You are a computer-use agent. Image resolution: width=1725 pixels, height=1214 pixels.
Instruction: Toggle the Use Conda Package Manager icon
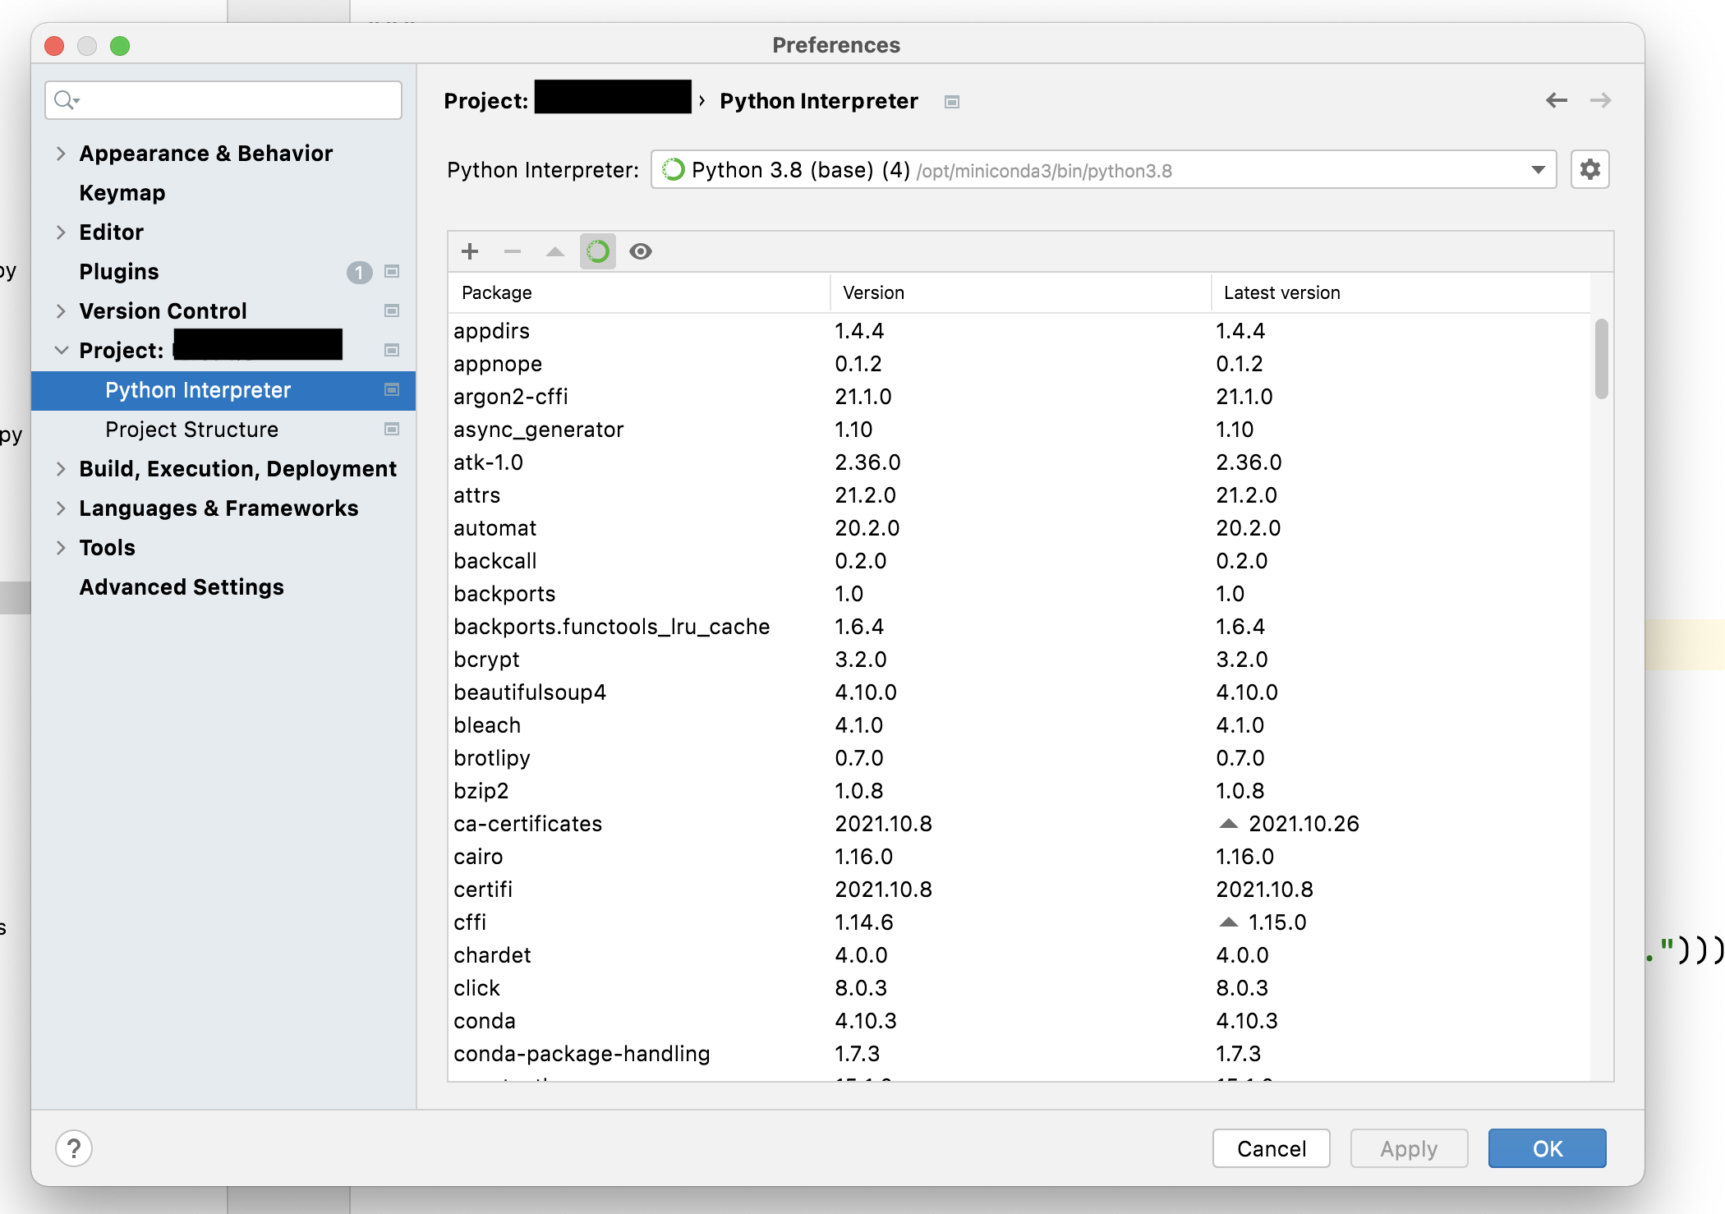point(598,251)
